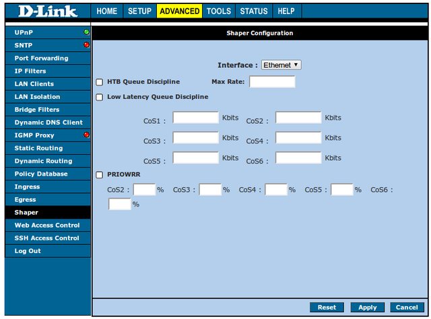Open Dynamic DNS Client page

click(x=48, y=122)
